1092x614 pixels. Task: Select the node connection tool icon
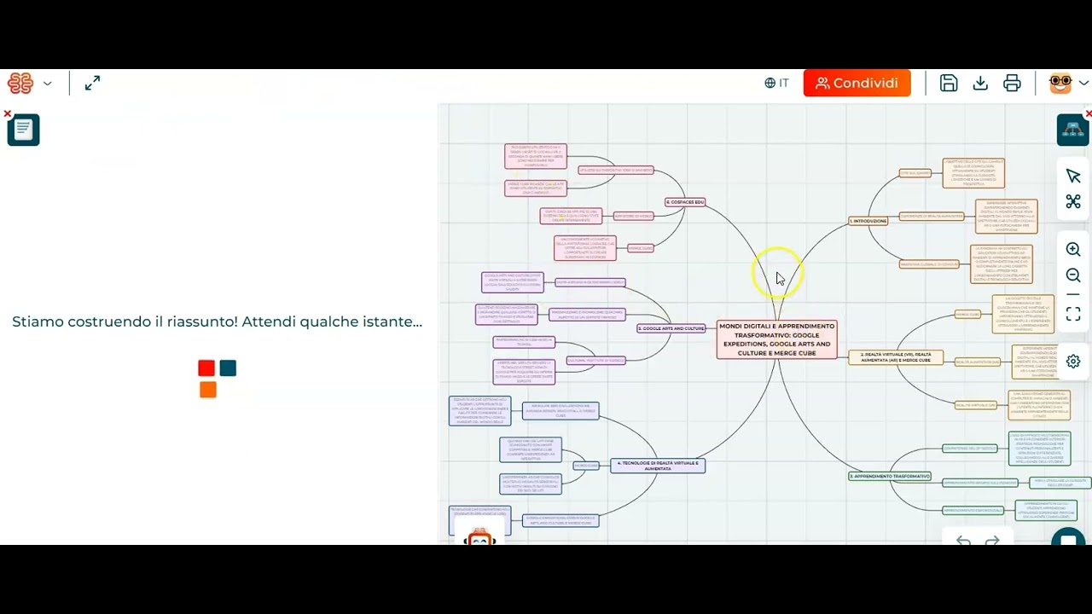pos(1073,201)
